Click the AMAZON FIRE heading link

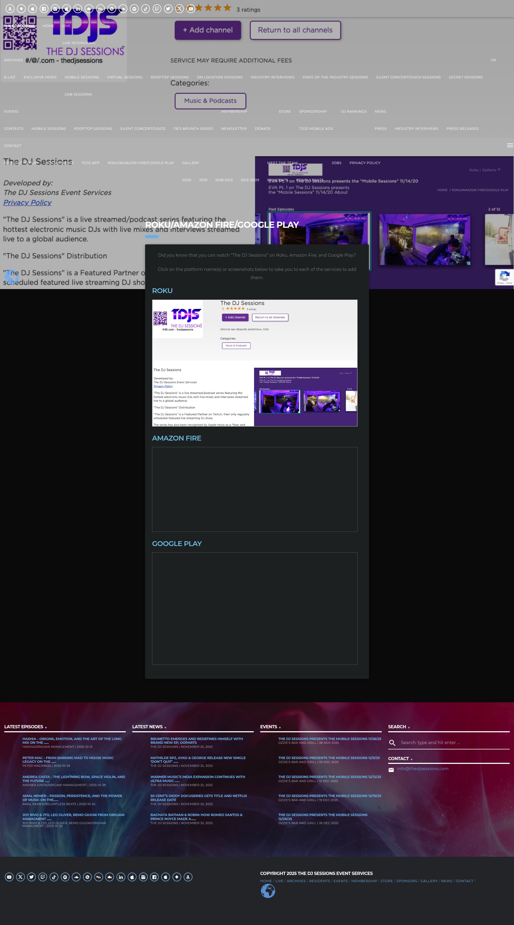coord(176,438)
